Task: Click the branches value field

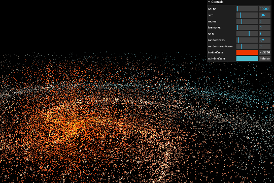Action: (x=264, y=27)
